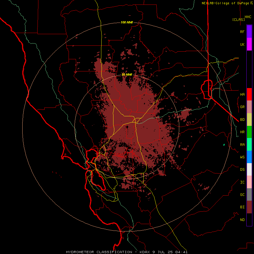Click the small green RA echo pixel
The image size is (254, 254).
[224, 145]
